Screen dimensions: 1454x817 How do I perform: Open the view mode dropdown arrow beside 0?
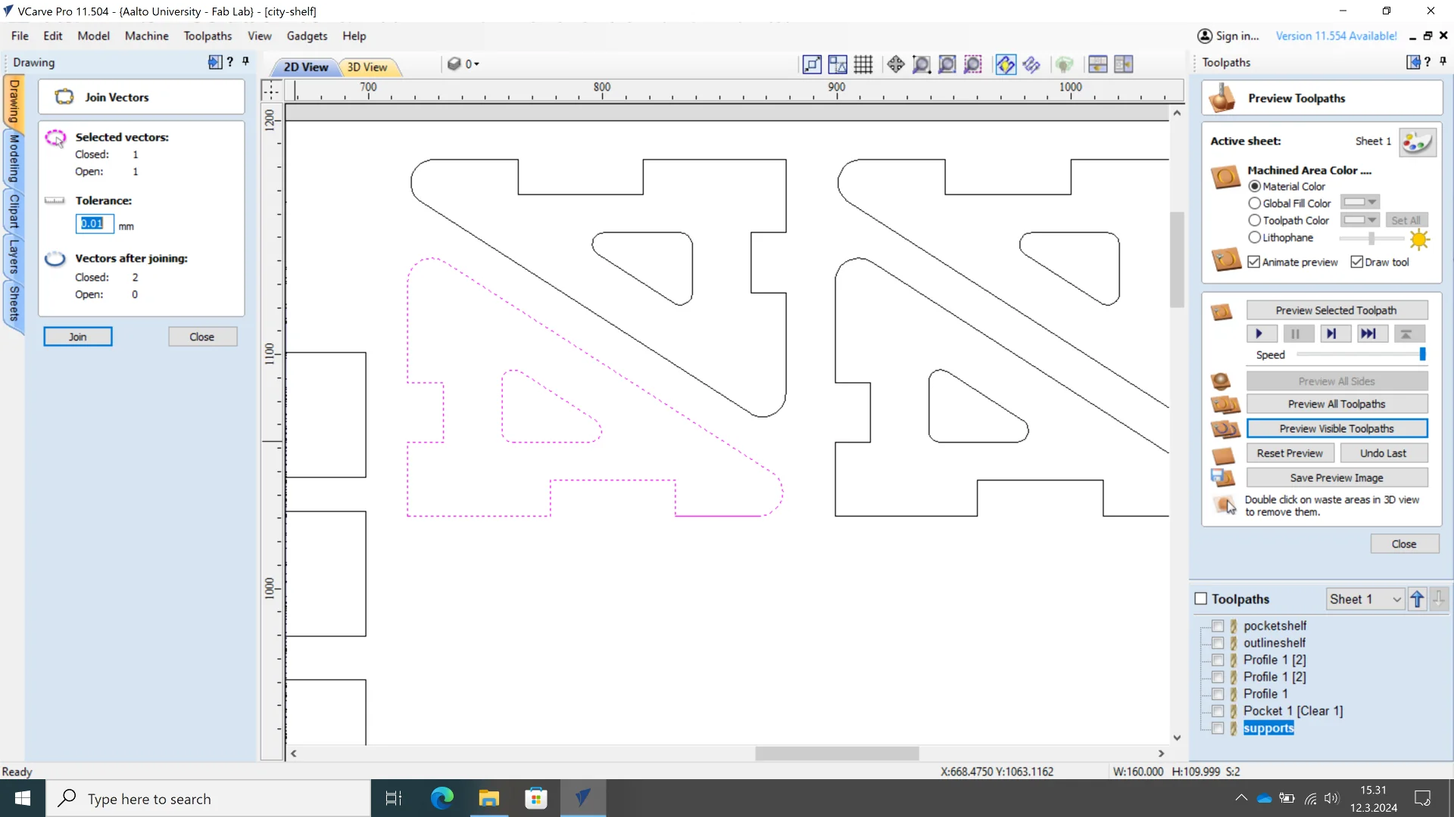476,64
